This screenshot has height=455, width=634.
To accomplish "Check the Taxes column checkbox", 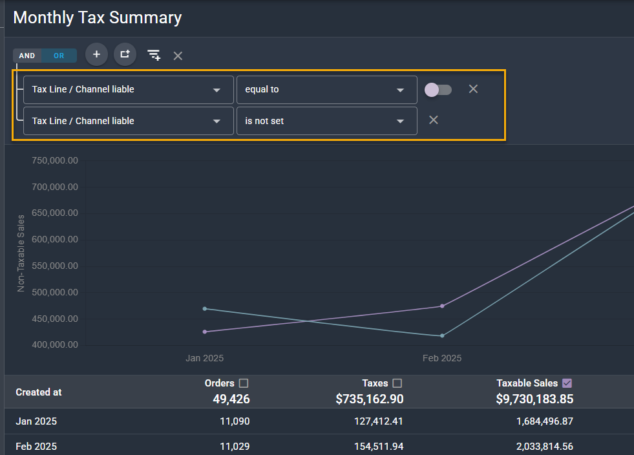I will pyautogui.click(x=397, y=383).
